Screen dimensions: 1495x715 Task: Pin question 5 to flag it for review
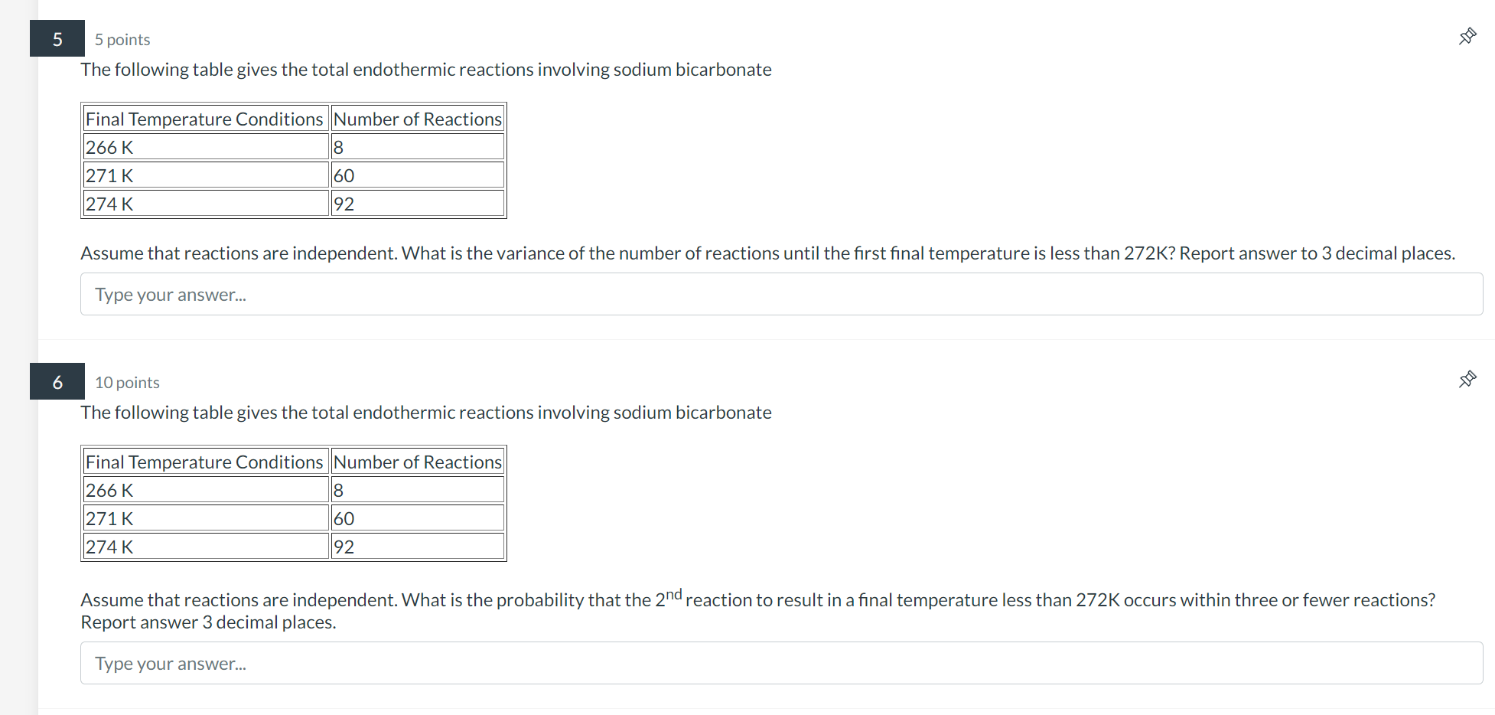click(1467, 36)
